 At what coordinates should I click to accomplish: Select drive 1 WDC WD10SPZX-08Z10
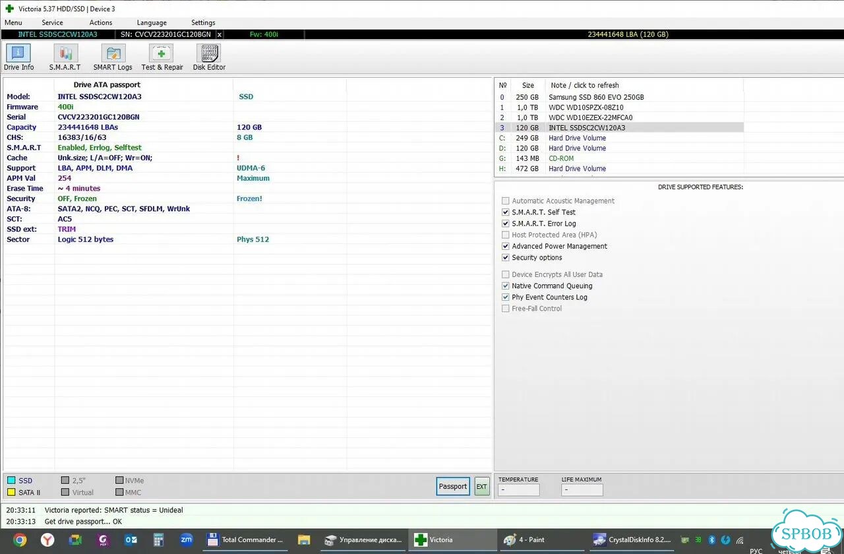click(x=619, y=108)
